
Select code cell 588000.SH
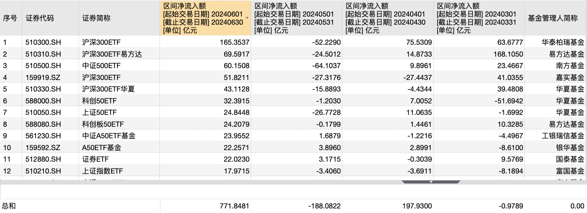[x=43, y=101]
